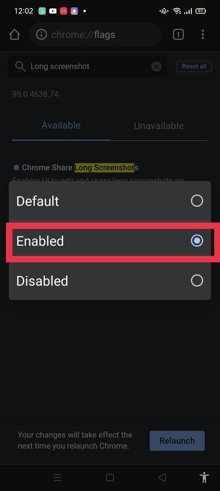The image size is (220, 491).
Task: Focus the chrome://flags address bar
Action: 95,35
